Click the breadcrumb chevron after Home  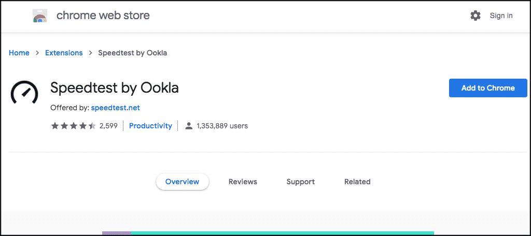tap(37, 53)
